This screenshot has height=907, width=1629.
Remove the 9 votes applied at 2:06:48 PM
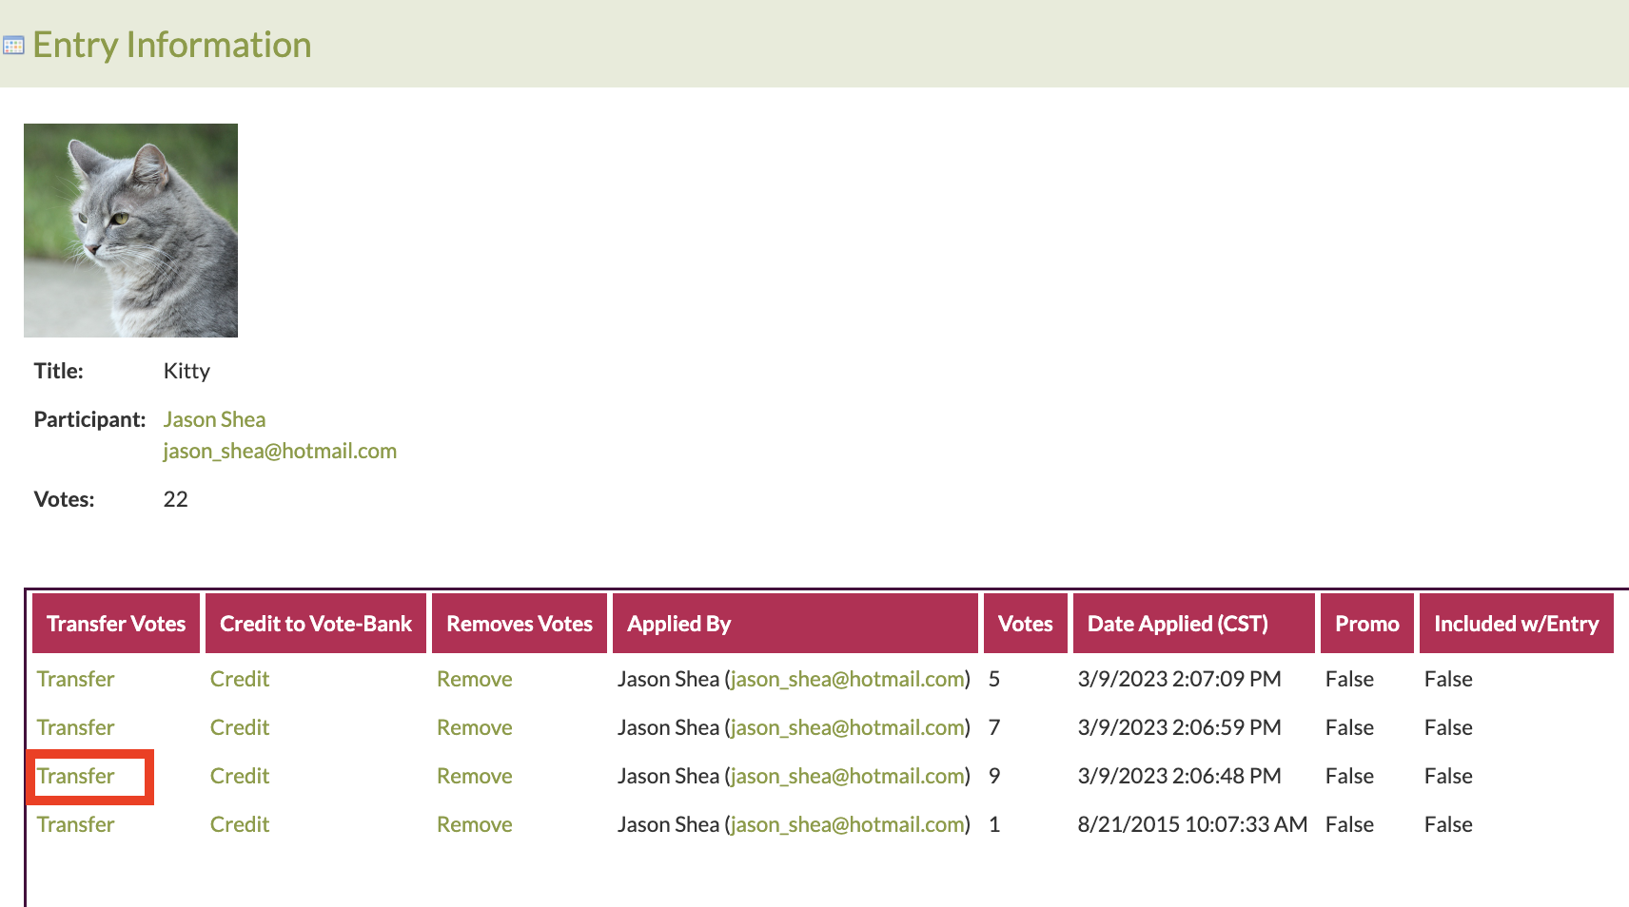[x=475, y=776]
